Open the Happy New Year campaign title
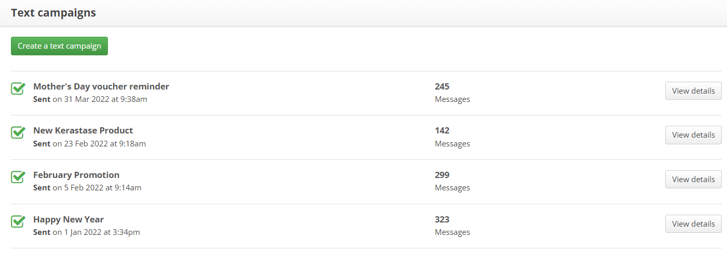The image size is (727, 253). [68, 219]
